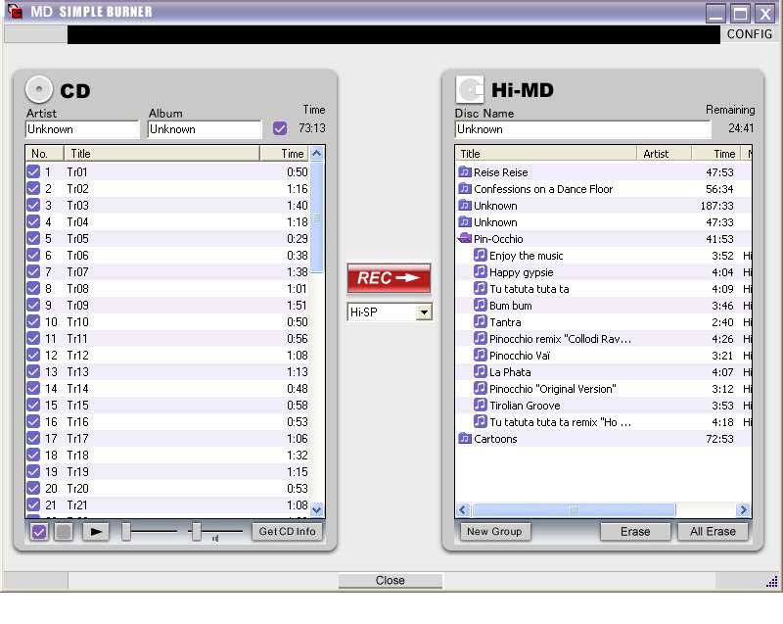Click the track icon beside Tantra
783x624 pixels.
(x=480, y=321)
